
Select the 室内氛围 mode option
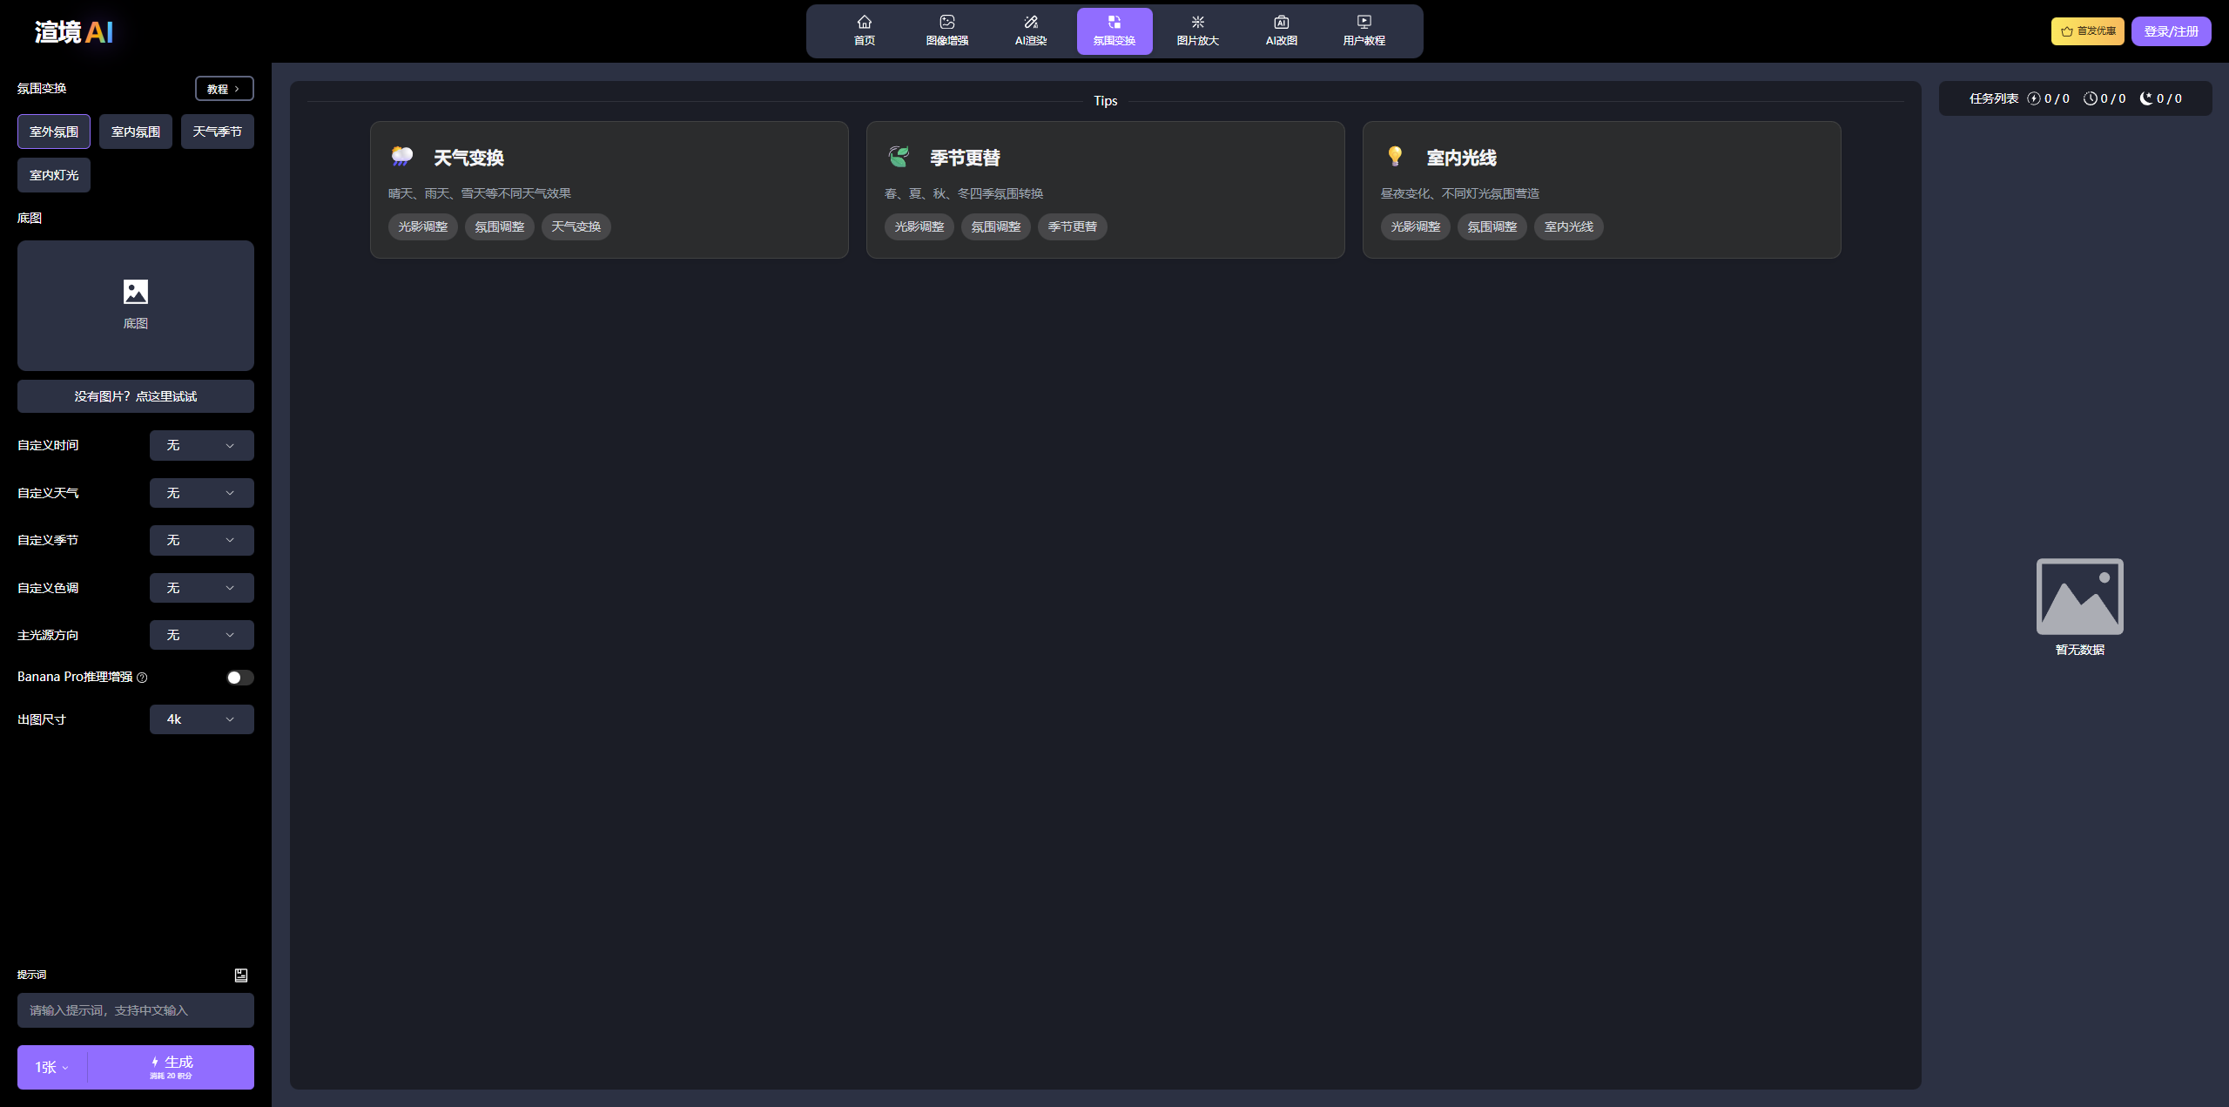(x=136, y=132)
